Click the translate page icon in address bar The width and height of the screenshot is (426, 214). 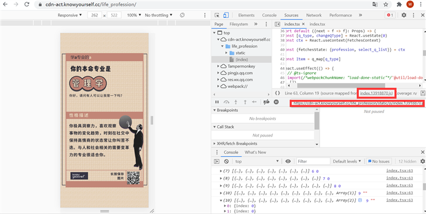[375, 5]
